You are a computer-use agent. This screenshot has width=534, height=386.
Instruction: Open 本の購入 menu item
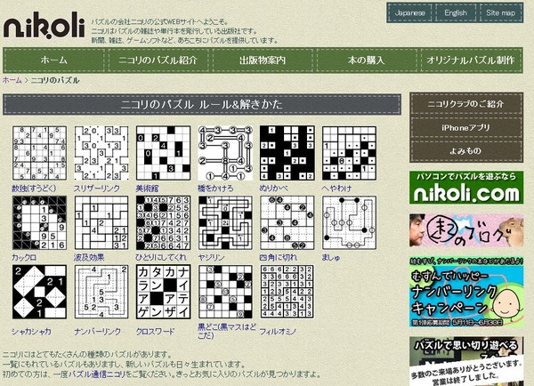366,60
